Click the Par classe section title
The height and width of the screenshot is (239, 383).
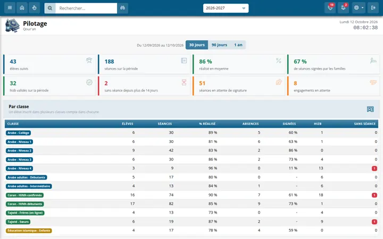[x=19, y=107]
